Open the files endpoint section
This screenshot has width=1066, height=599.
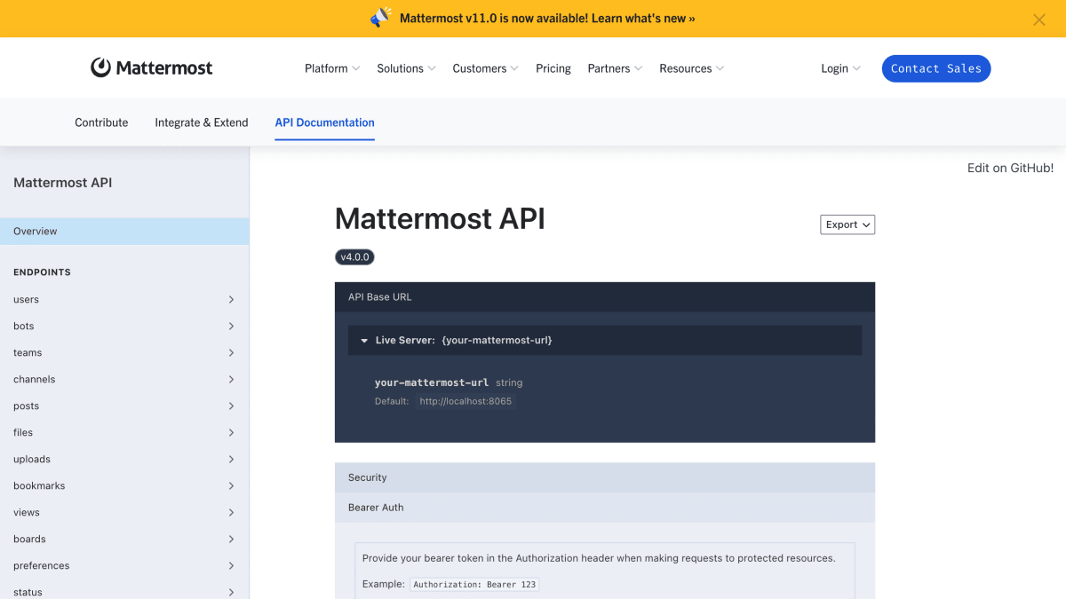124,433
